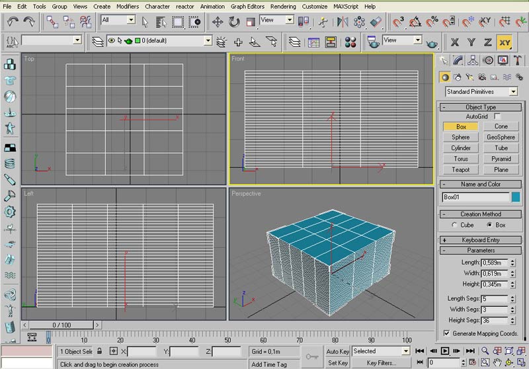Open the Modifiers menu
Image resolution: width=529 pixels, height=369 pixels.
point(128,7)
